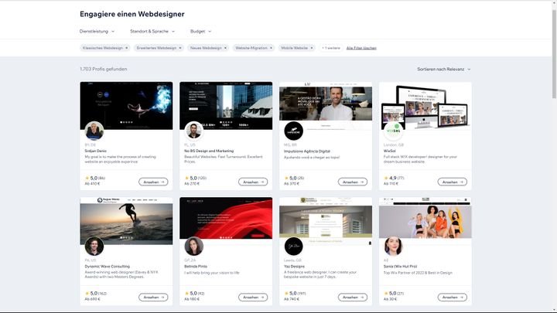Click the page vertical scrollbar thumb
This screenshot has height=313, width=557.
click(x=554, y=53)
